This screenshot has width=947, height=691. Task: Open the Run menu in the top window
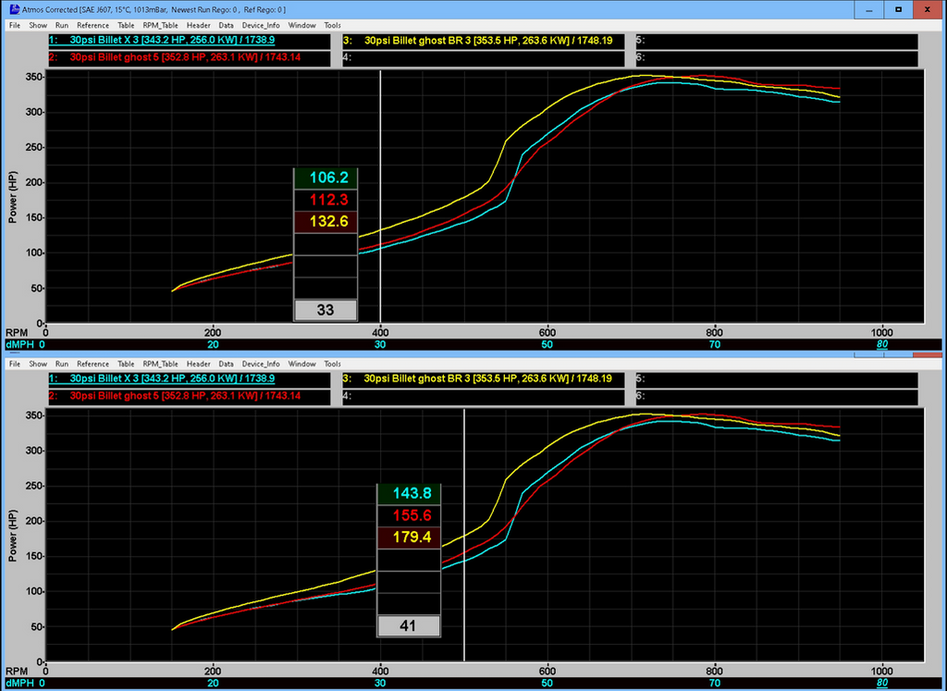pos(62,26)
